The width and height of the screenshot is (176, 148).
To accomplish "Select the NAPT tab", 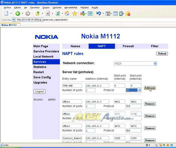I will (x=102, y=46).
